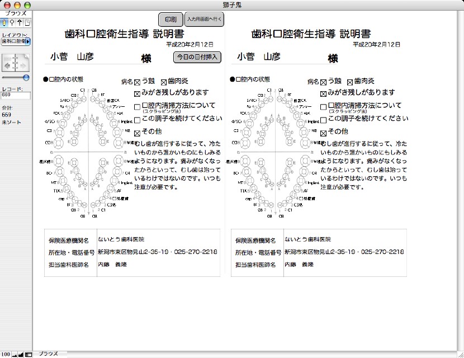Select the Find mode magnifier icon

[12, 22]
